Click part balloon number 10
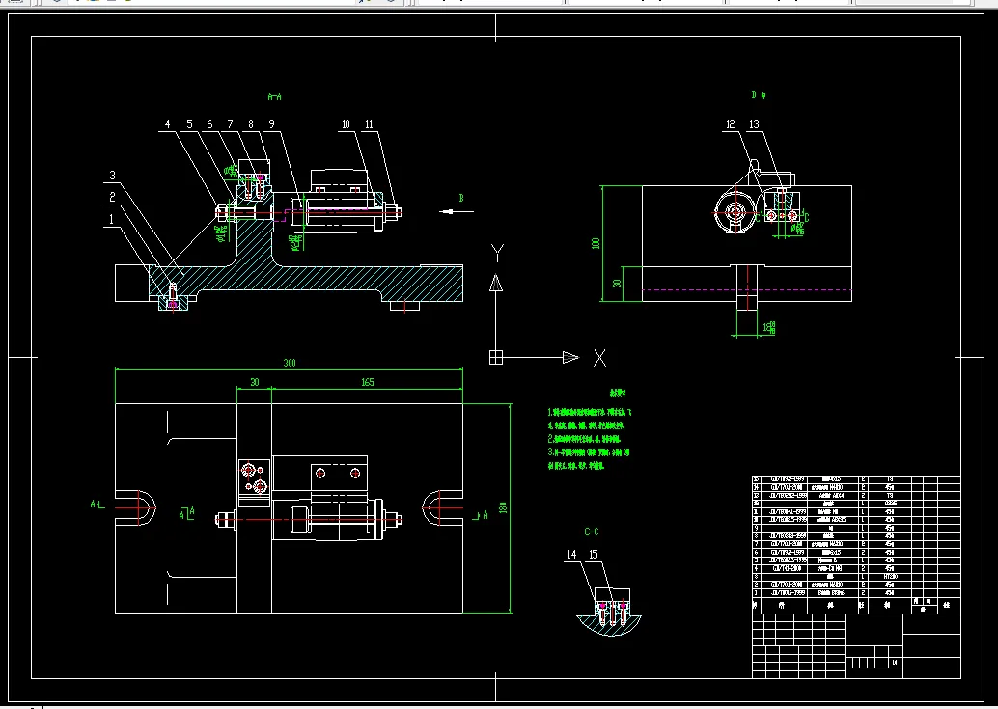This screenshot has height=709, width=998. click(x=346, y=124)
